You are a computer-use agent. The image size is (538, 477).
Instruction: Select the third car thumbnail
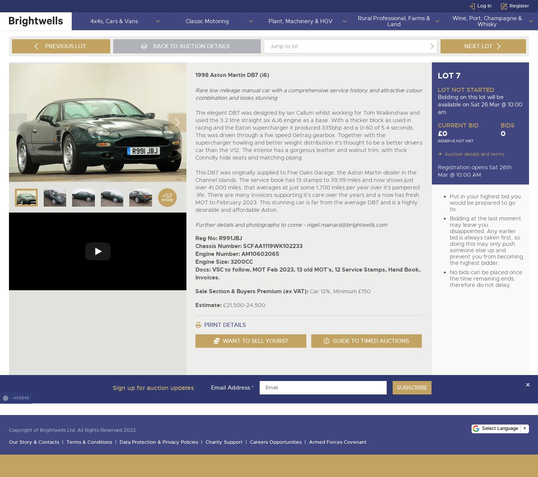tap(83, 198)
